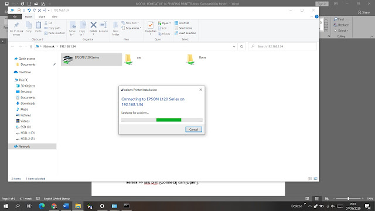375x211 pixels.
Task: Open the shared Users folder
Action: tap(190, 59)
